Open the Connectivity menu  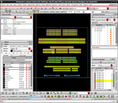[x=31, y=5]
